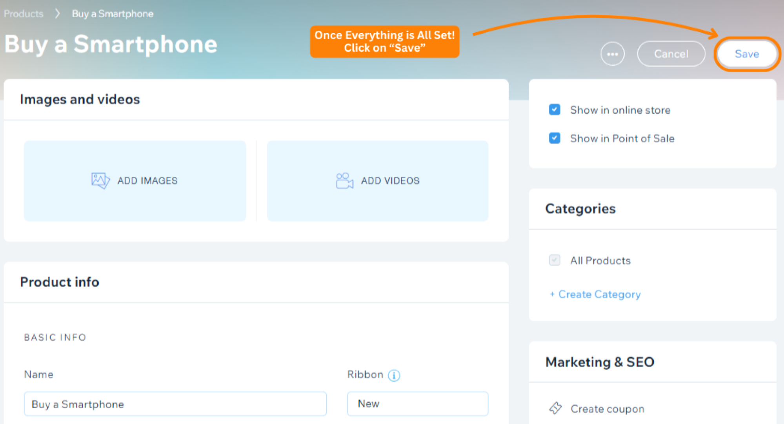Focus the product Name input field
The width and height of the screenshot is (784, 424).
point(175,404)
